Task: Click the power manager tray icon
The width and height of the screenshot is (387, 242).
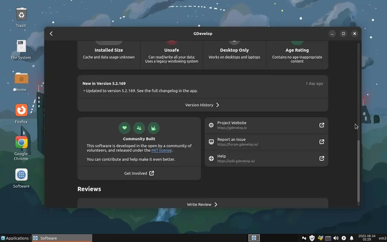Action: point(344,238)
